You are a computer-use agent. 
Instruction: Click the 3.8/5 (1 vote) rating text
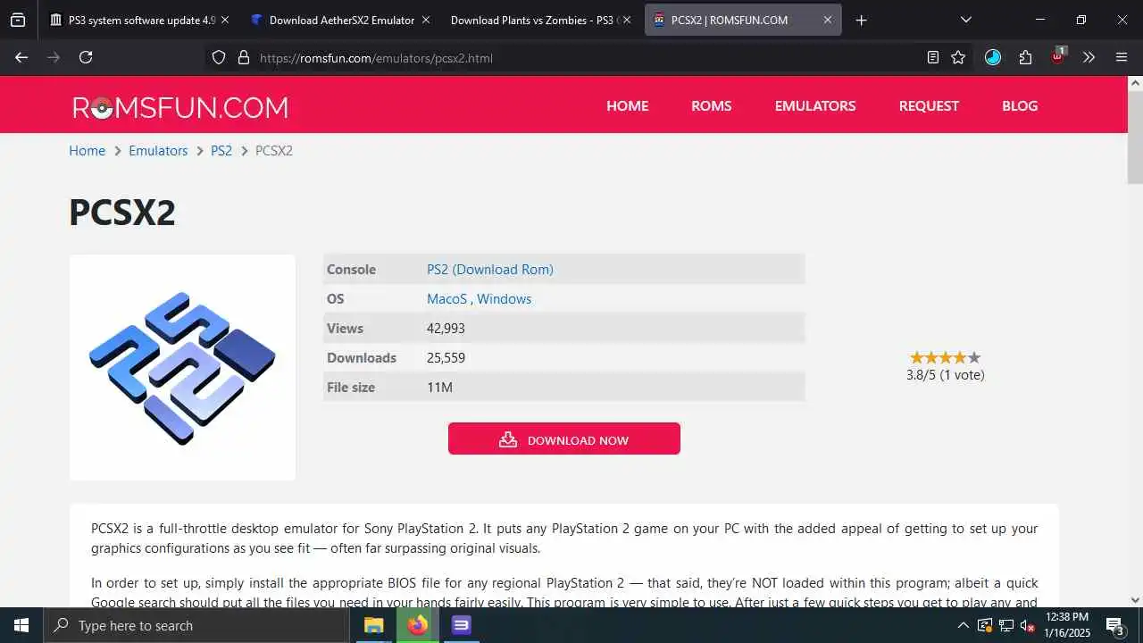[945, 375]
